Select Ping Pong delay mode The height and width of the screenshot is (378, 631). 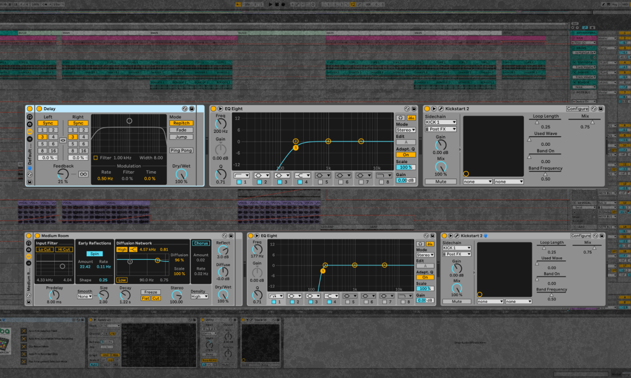tap(181, 150)
